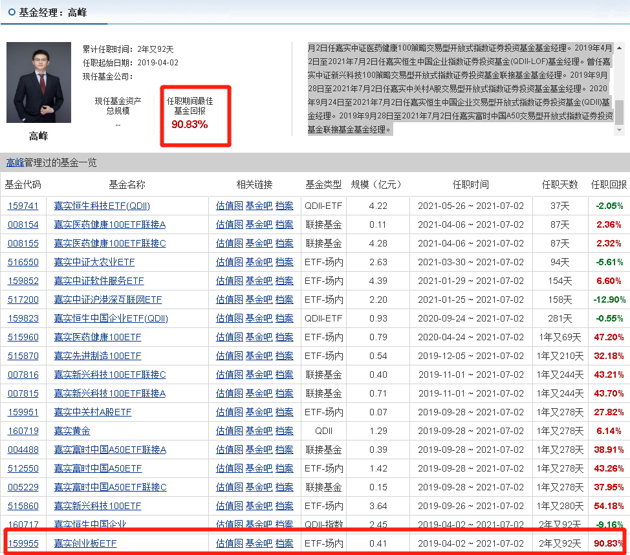The image size is (630, 555).
Task: View 档案 for 嘉实富时中国A50ETF
Action: point(284,468)
